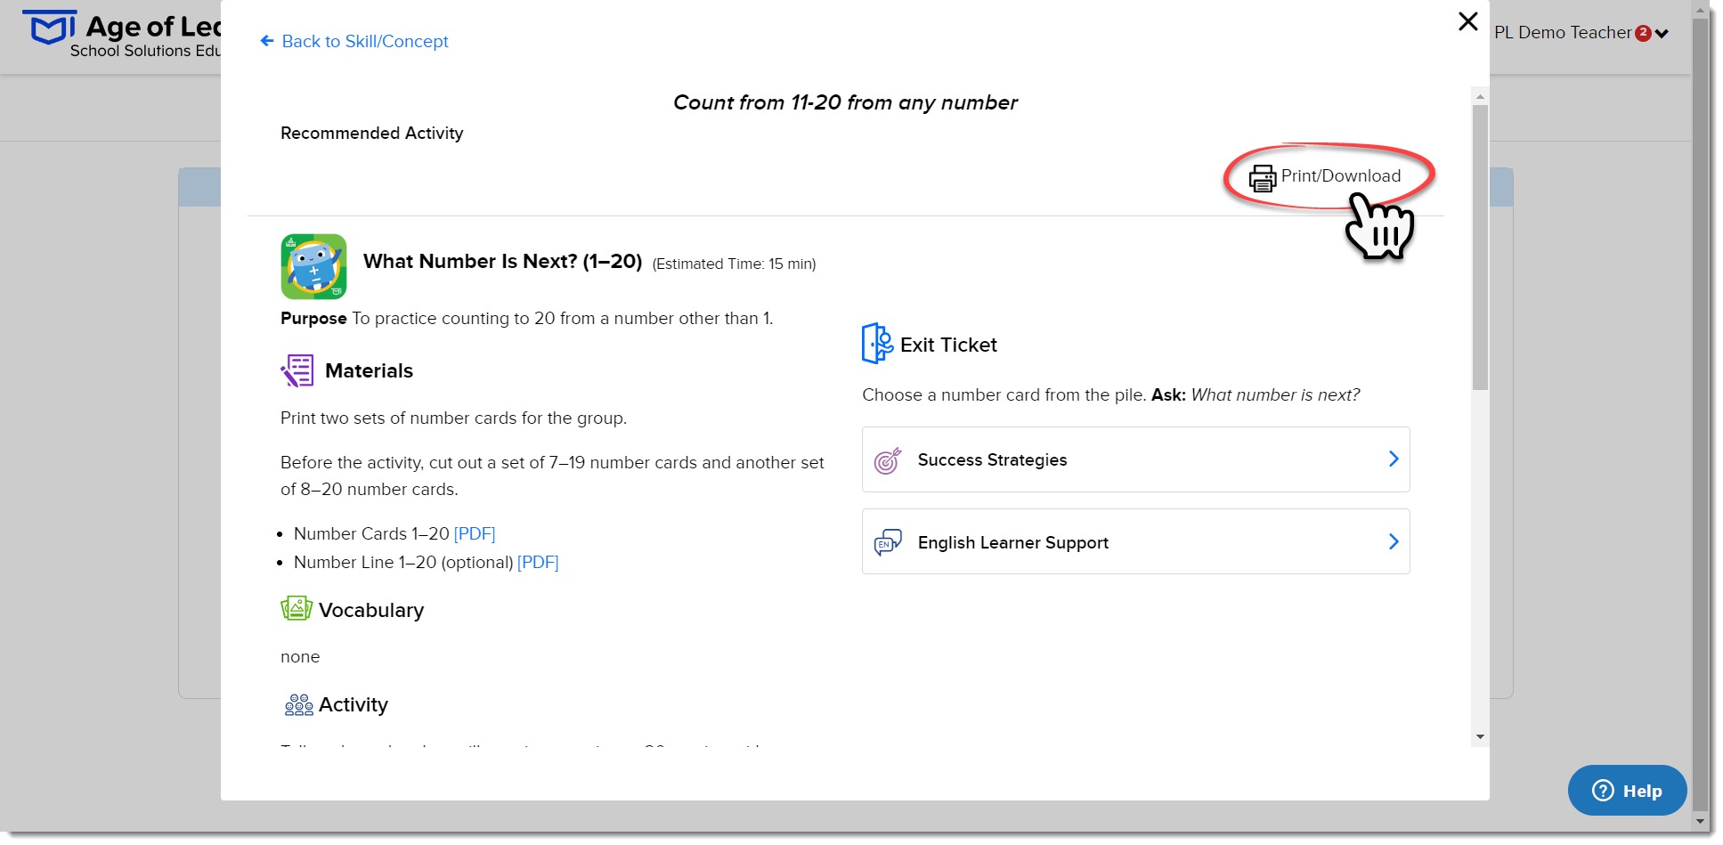Click the '(Estimated Time: 15 min)' text
Image resolution: width=1723 pixels, height=845 pixels.
pos(734,264)
